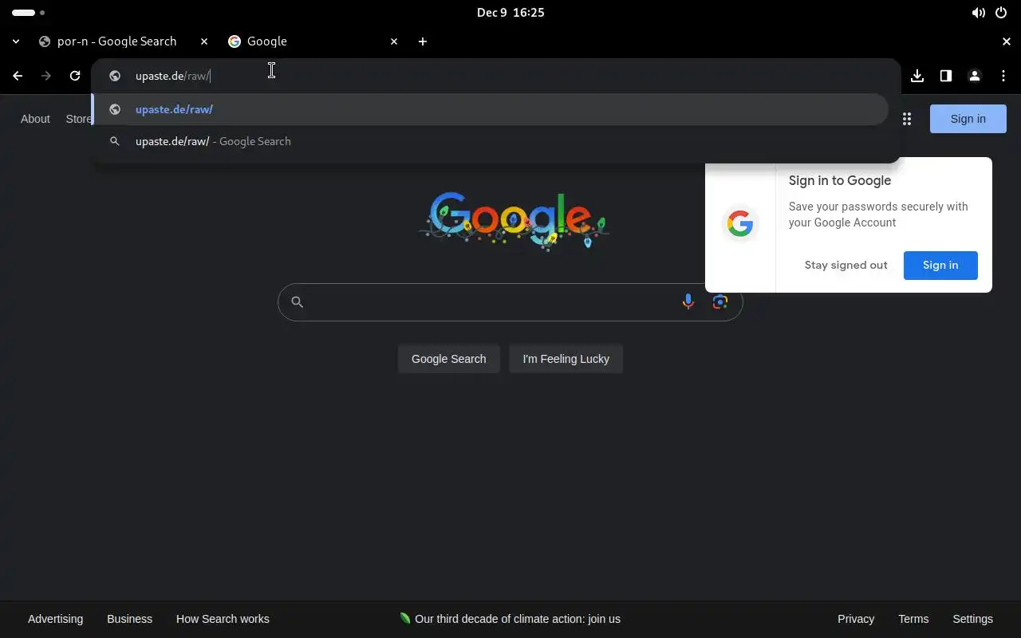Open the Business footer link
Viewport: 1021px width, 638px height.
[129, 619]
